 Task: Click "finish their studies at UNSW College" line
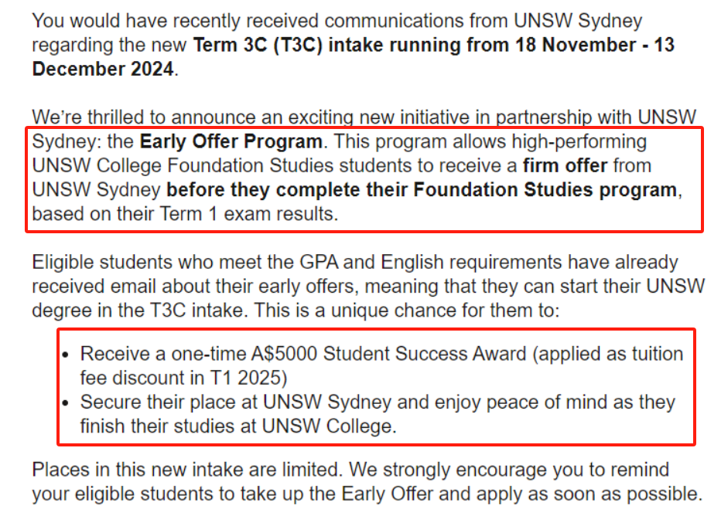click(x=237, y=426)
